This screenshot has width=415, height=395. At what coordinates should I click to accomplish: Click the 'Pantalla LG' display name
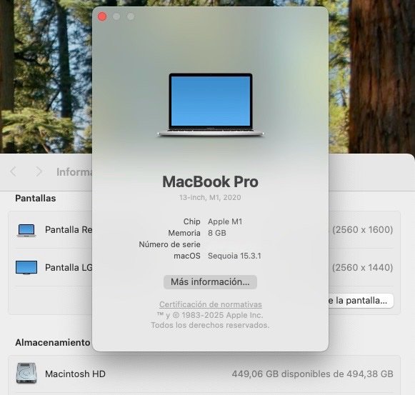tap(69, 268)
